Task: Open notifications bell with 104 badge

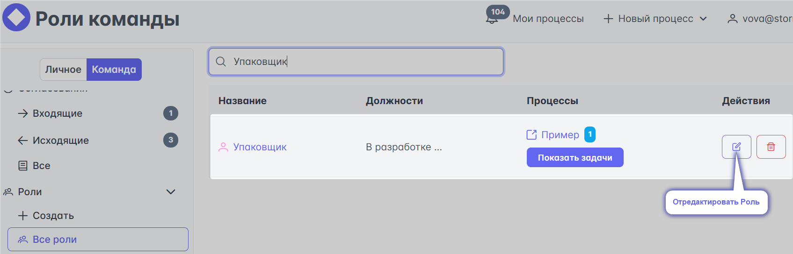Action: (492, 19)
